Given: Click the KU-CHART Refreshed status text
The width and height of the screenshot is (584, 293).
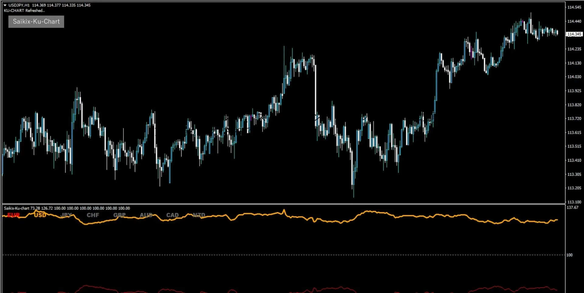Looking at the screenshot, I should [x=24, y=11].
